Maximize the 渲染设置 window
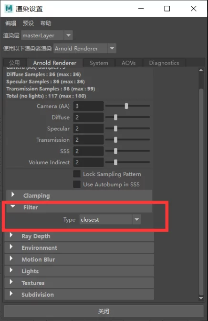This screenshot has width=208, height=321. (x=167, y=9)
